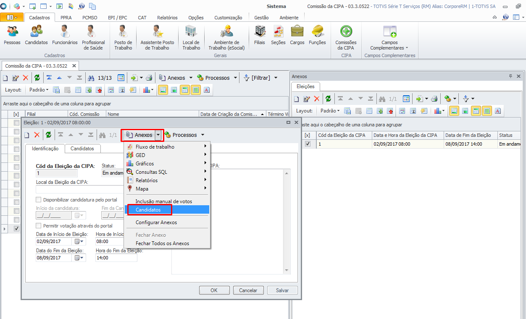Open Padrão layout dropdown in Anexos panel
The height and width of the screenshot is (319, 526).
[x=330, y=111]
